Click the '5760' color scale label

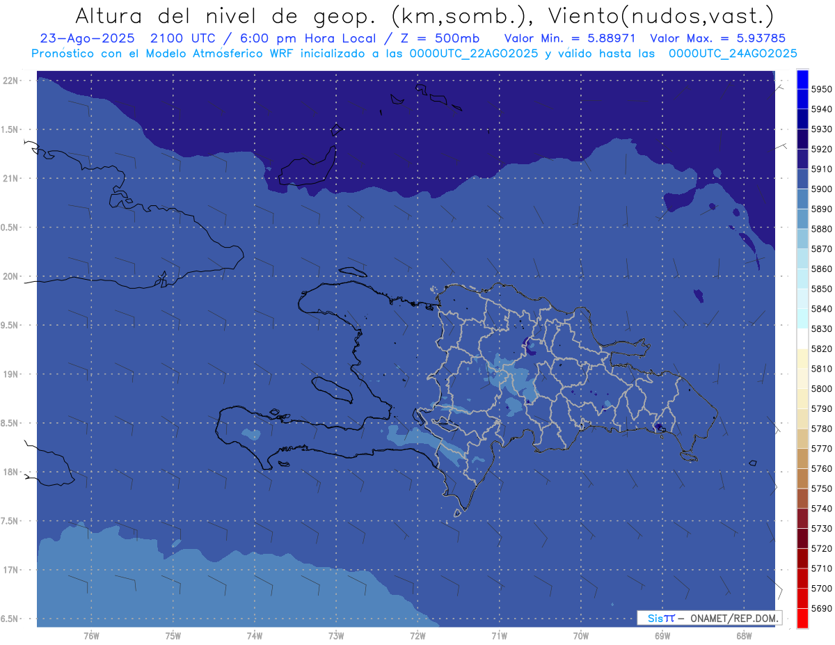click(x=821, y=469)
